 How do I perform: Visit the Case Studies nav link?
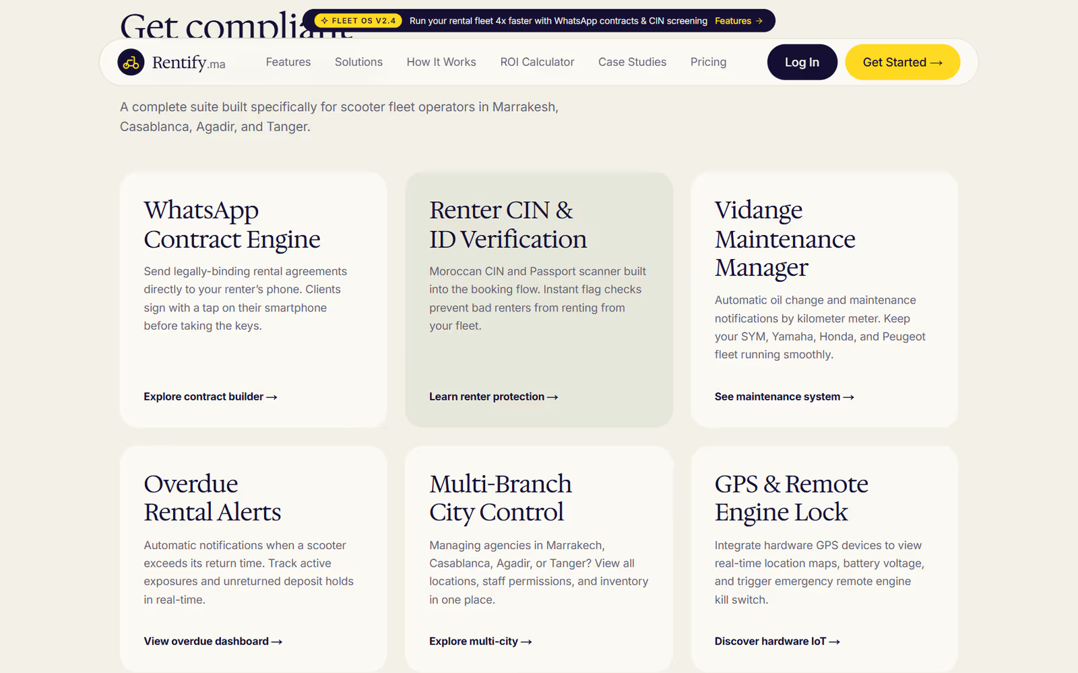(x=632, y=62)
